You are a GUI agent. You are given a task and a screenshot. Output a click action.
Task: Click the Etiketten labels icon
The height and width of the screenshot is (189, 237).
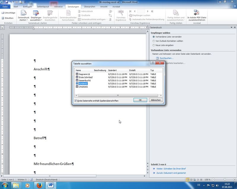3,18
